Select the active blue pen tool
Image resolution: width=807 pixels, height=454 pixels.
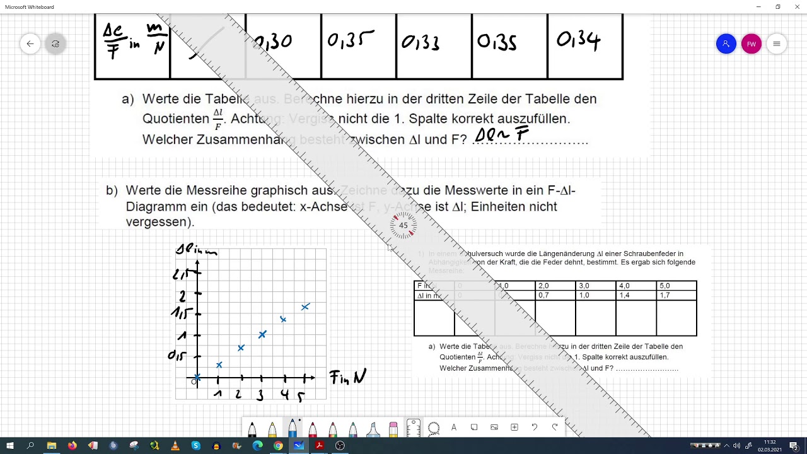[293, 427]
